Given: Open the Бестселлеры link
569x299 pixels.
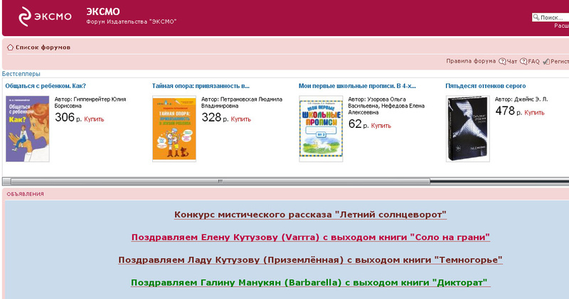Looking at the screenshot, I should tap(21, 74).
